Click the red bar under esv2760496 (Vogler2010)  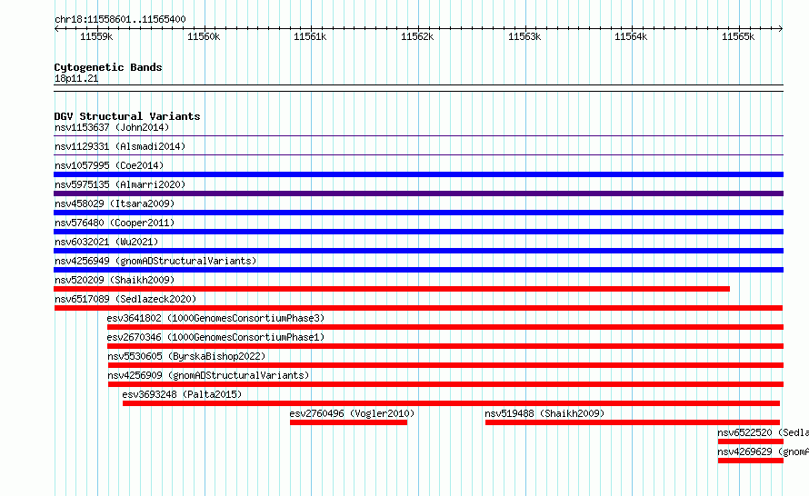click(x=349, y=422)
